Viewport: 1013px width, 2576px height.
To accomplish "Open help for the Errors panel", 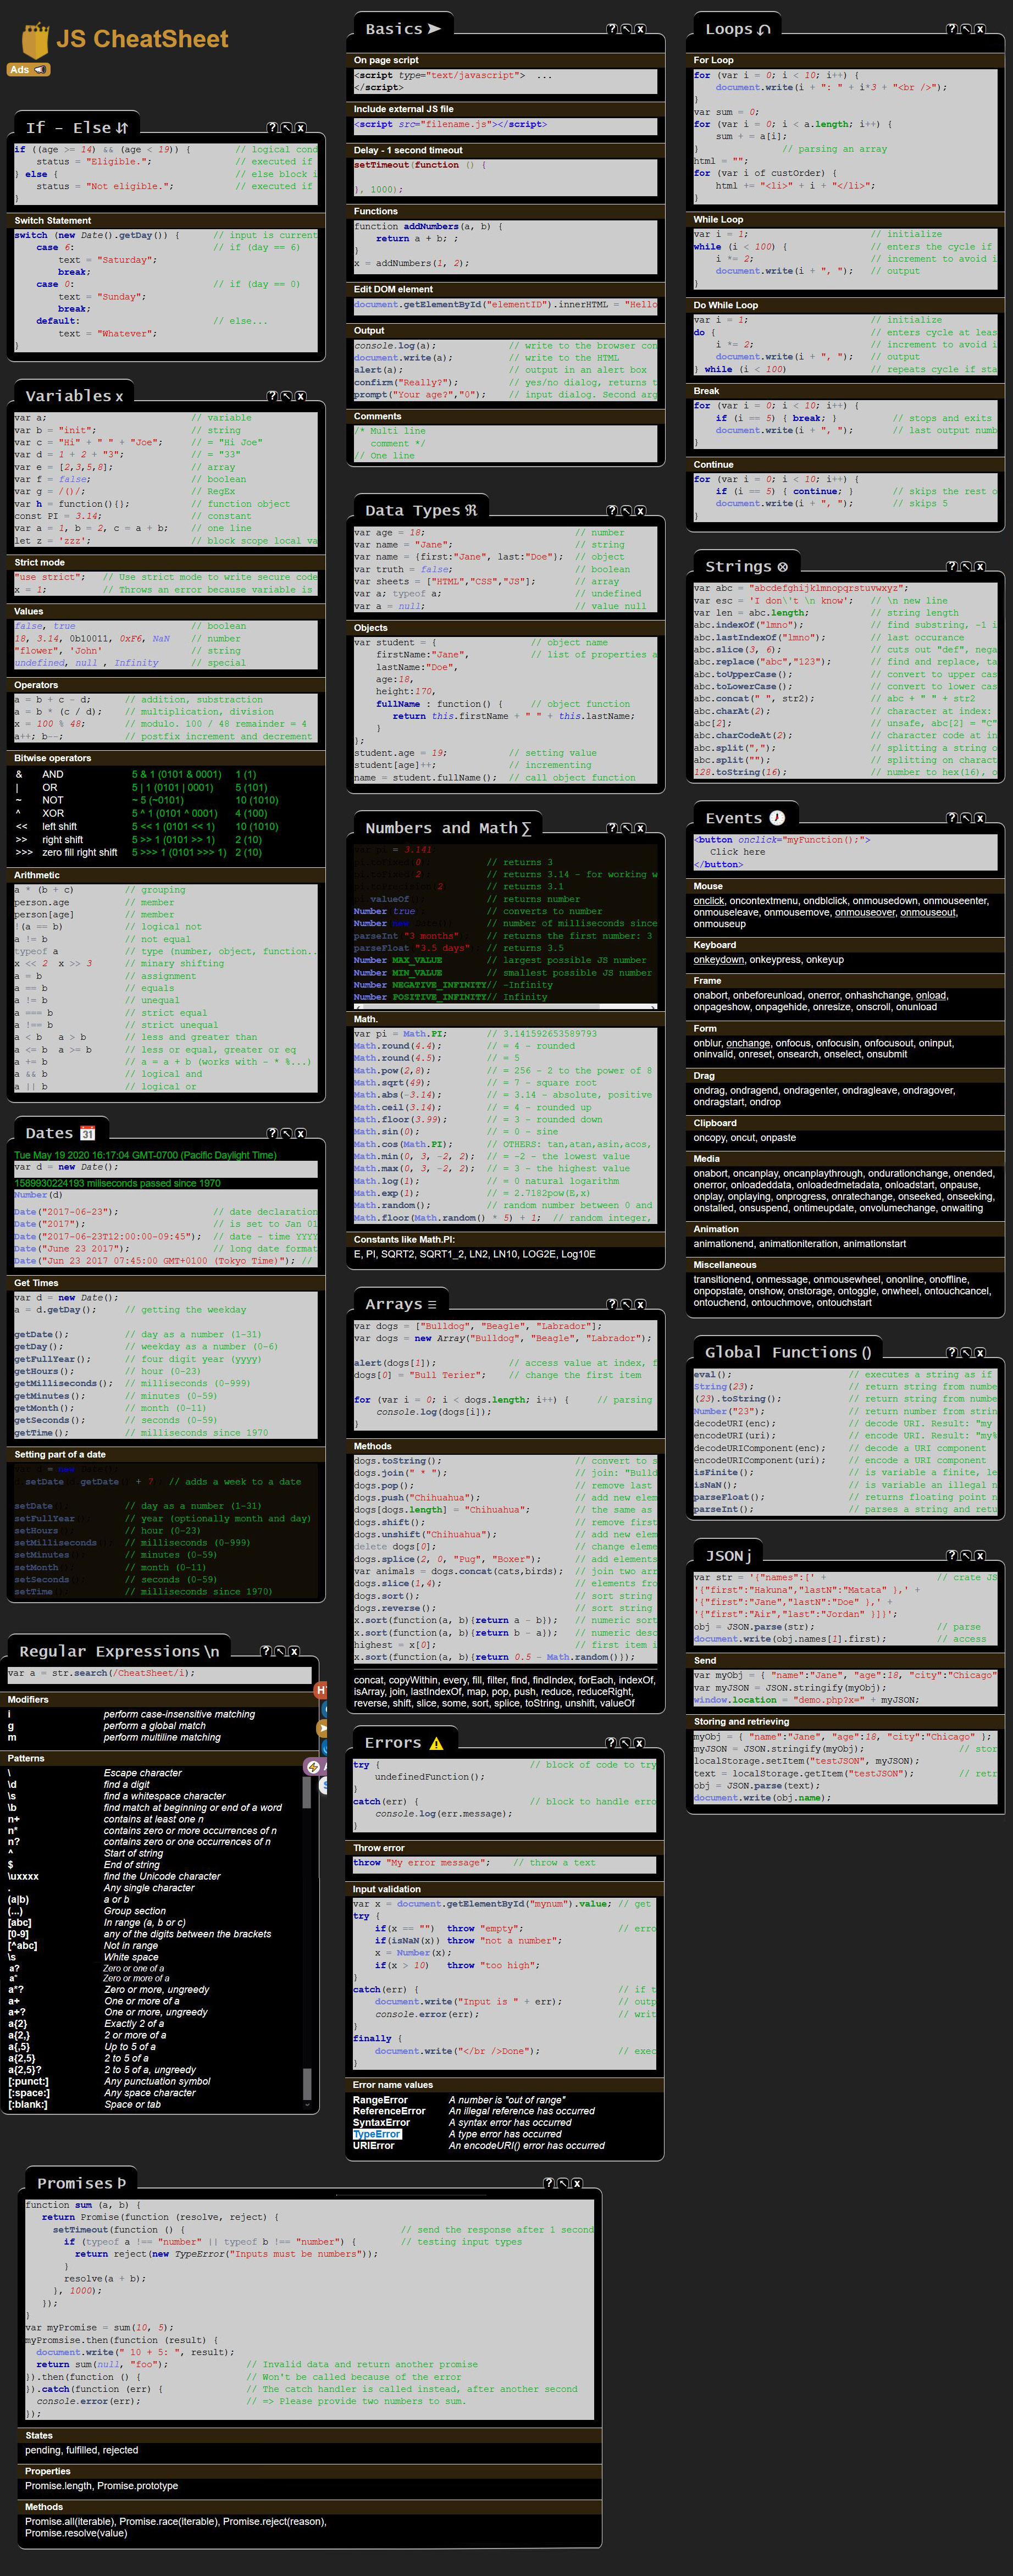I will pyautogui.click(x=612, y=1743).
